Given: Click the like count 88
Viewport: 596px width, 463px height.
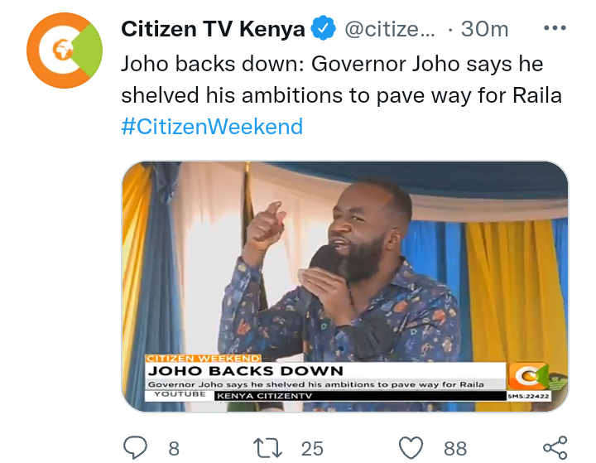Looking at the screenshot, I should click(x=455, y=449).
